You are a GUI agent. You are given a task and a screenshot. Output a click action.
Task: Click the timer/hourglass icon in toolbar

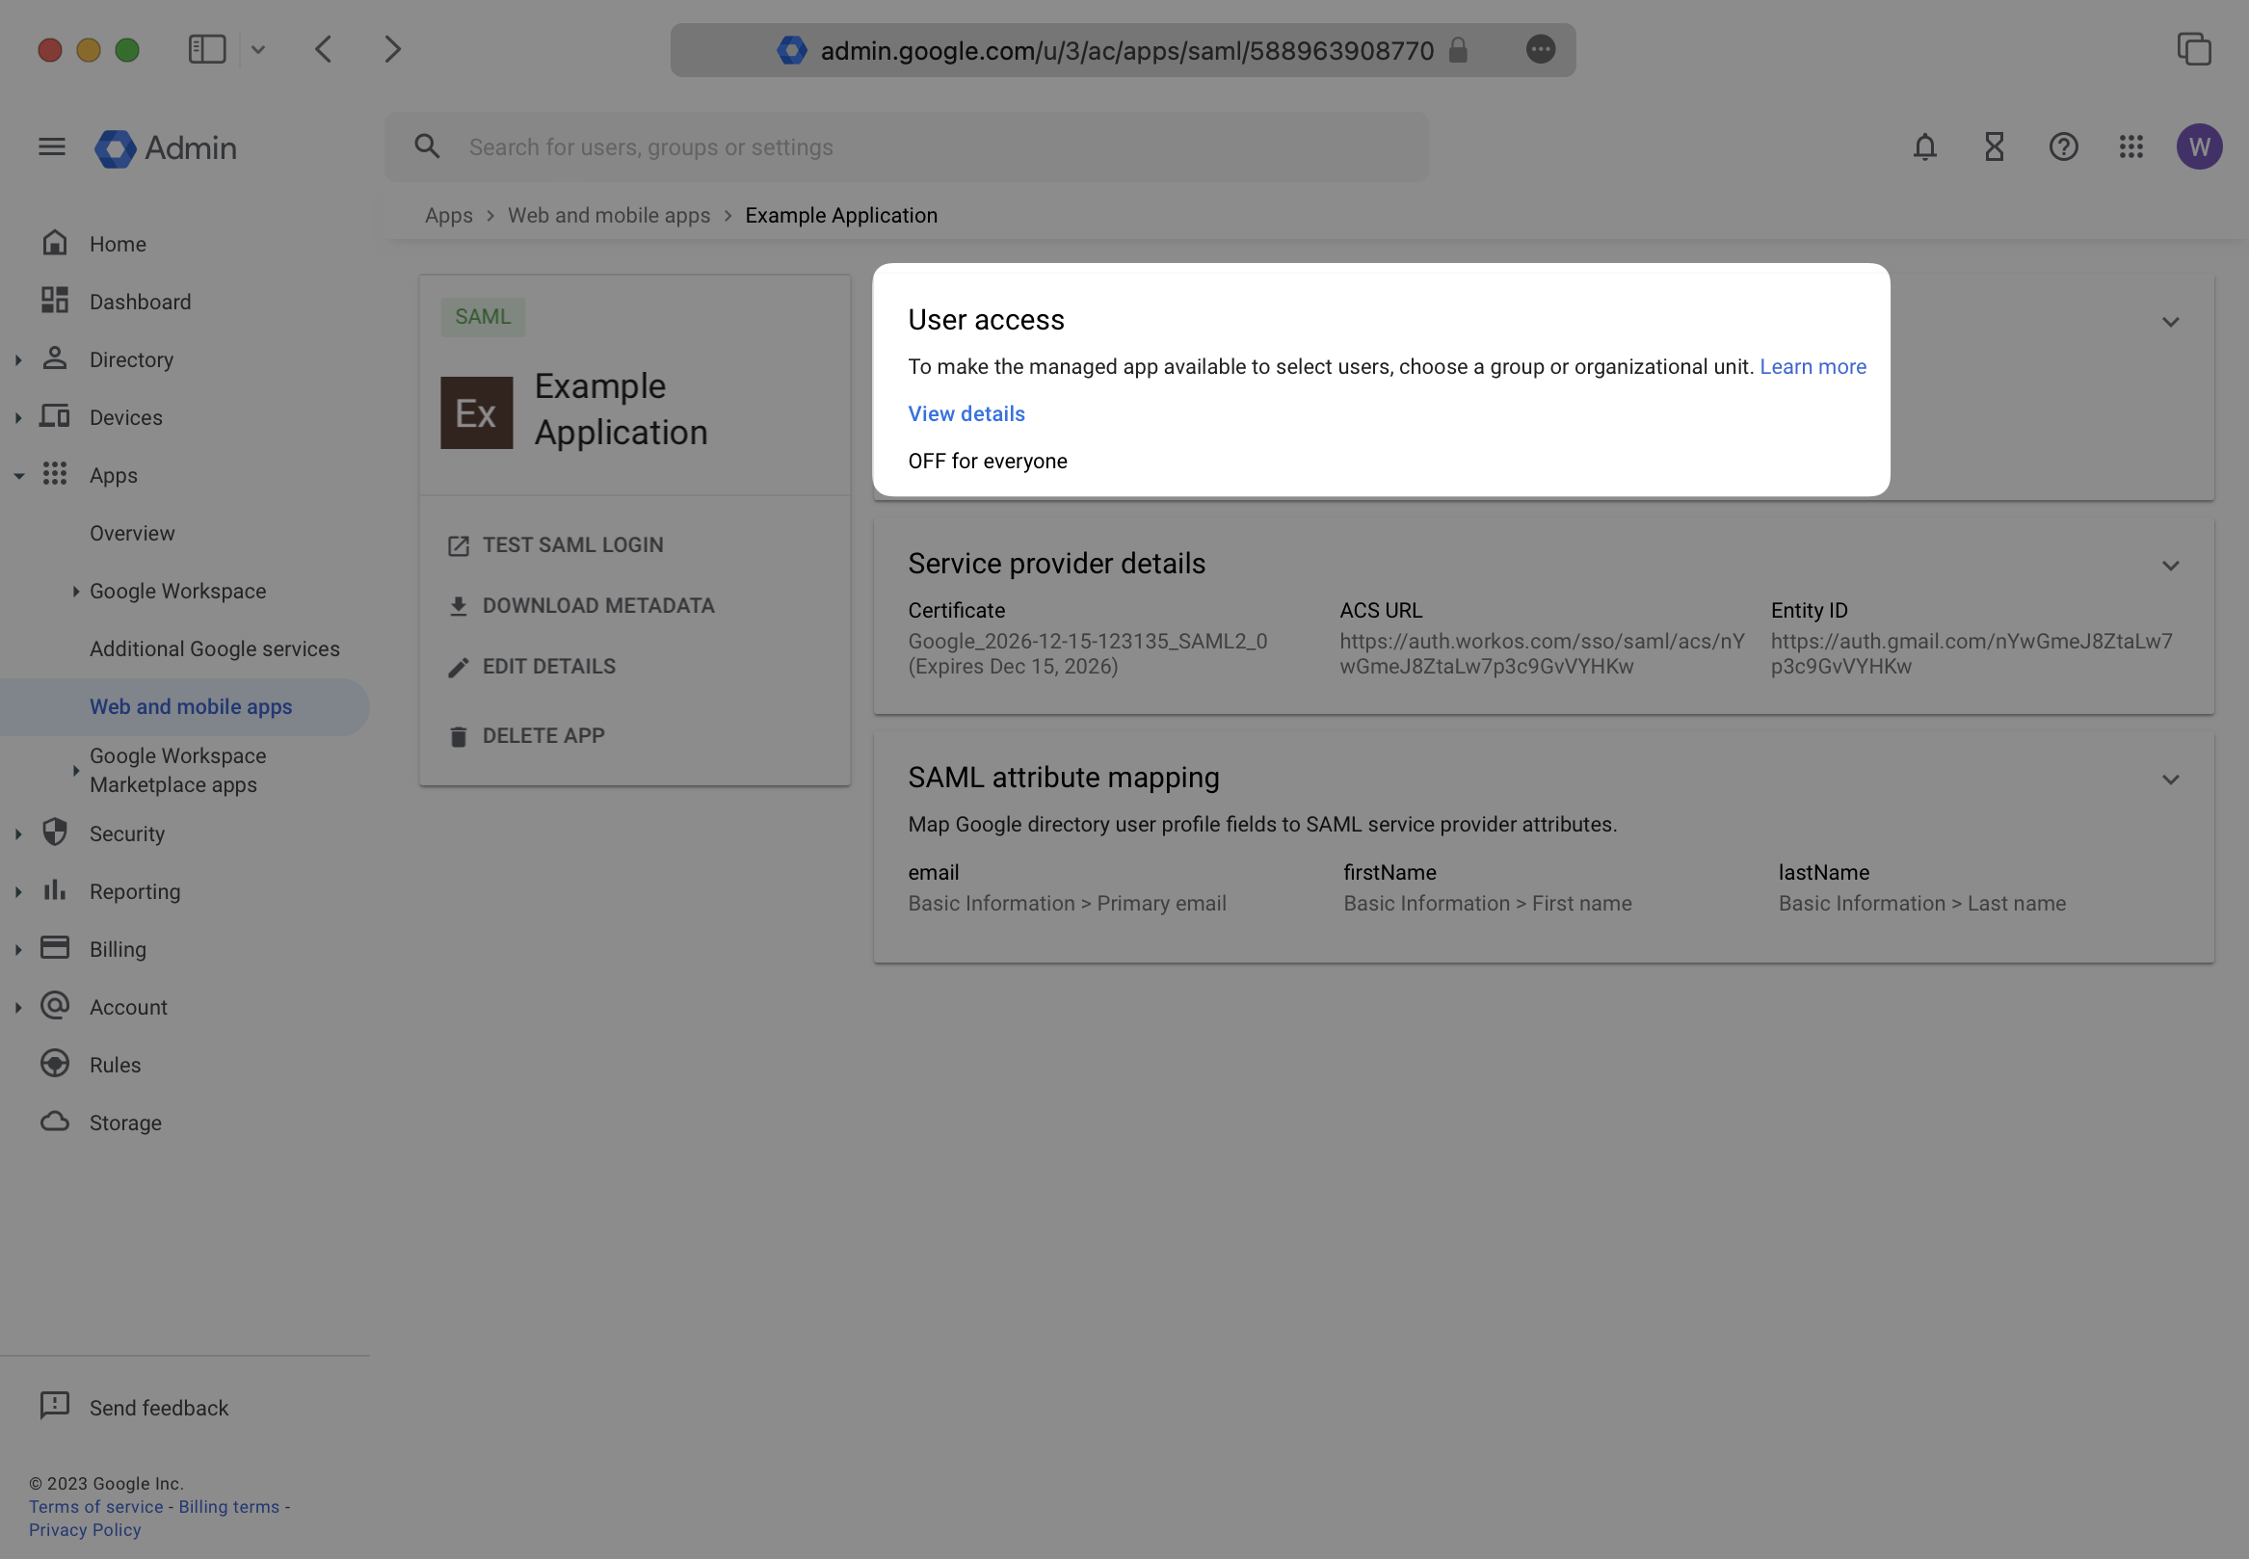[1995, 147]
